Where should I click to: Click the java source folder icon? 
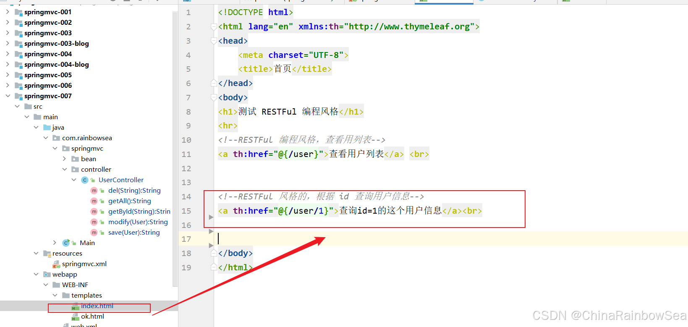(x=47, y=127)
